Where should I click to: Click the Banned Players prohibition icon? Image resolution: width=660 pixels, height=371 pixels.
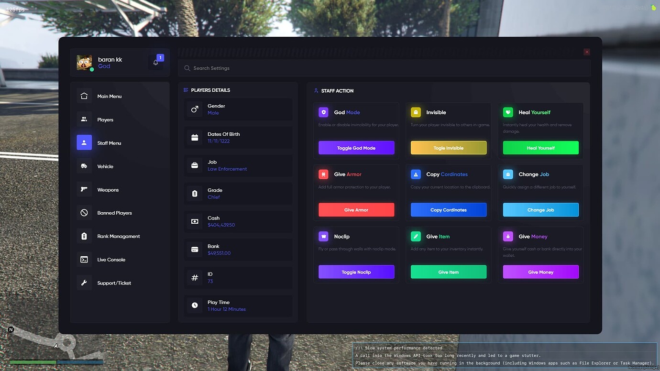pos(84,212)
